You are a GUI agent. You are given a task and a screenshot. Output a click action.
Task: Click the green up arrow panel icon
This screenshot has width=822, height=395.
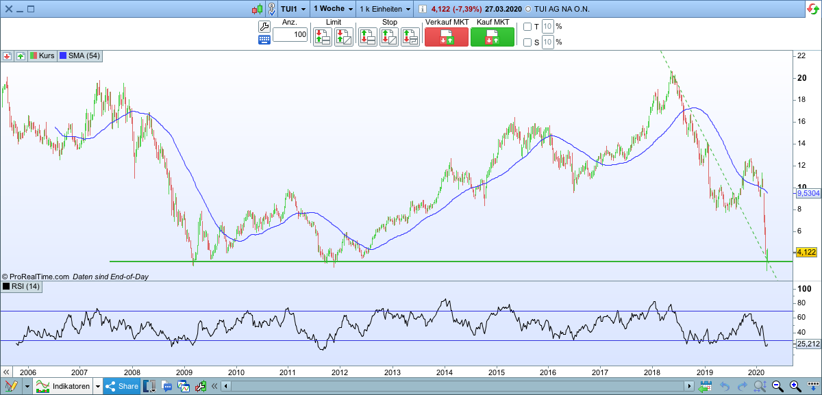pyautogui.click(x=21, y=55)
